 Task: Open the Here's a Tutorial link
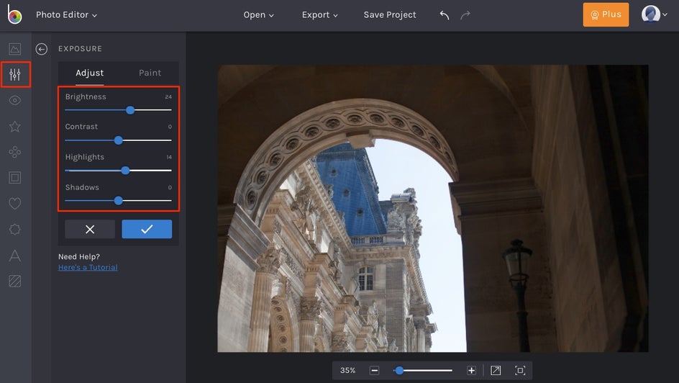coord(88,267)
